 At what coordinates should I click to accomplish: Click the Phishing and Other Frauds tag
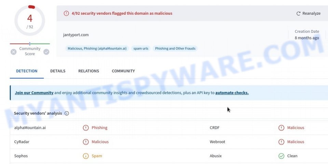[x=175, y=49]
